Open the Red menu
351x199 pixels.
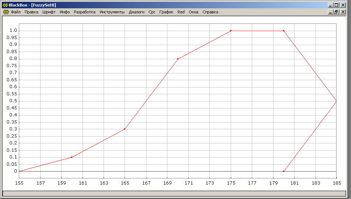pos(181,12)
